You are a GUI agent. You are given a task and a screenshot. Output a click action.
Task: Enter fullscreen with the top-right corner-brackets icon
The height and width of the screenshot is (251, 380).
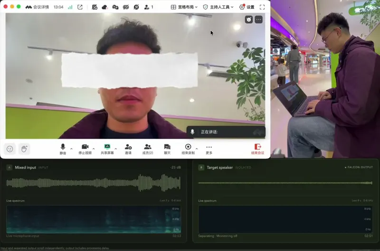tap(262, 7)
